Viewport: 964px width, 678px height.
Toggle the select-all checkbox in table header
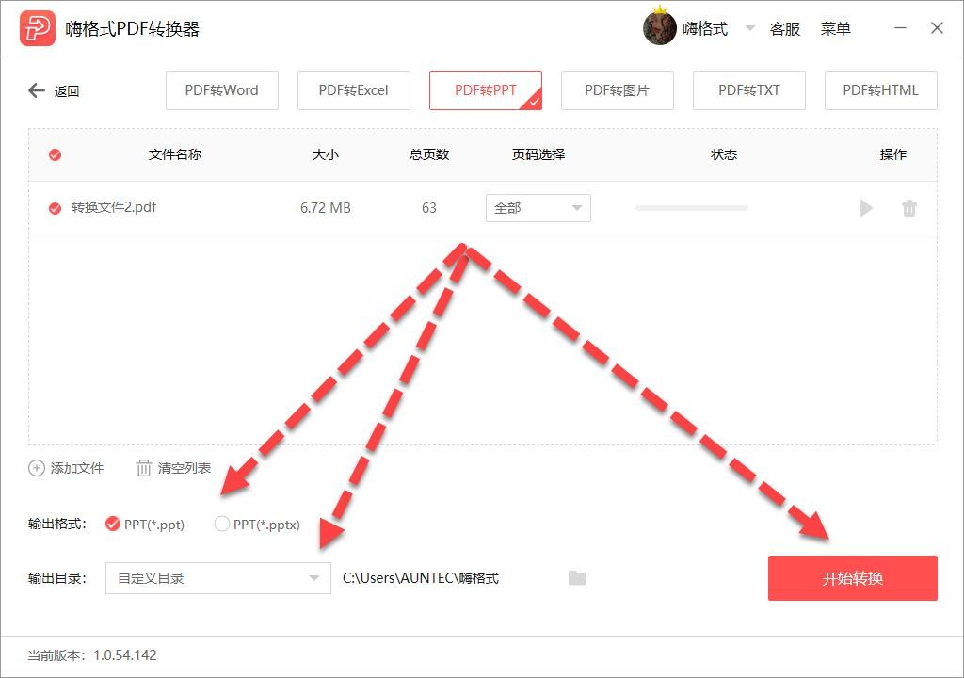(x=55, y=154)
